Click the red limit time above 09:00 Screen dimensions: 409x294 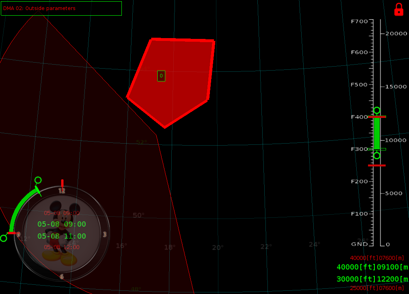[62, 213]
